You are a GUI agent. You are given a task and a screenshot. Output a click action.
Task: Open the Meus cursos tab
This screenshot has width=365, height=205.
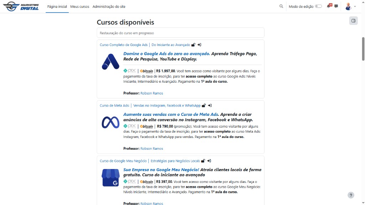click(x=79, y=6)
